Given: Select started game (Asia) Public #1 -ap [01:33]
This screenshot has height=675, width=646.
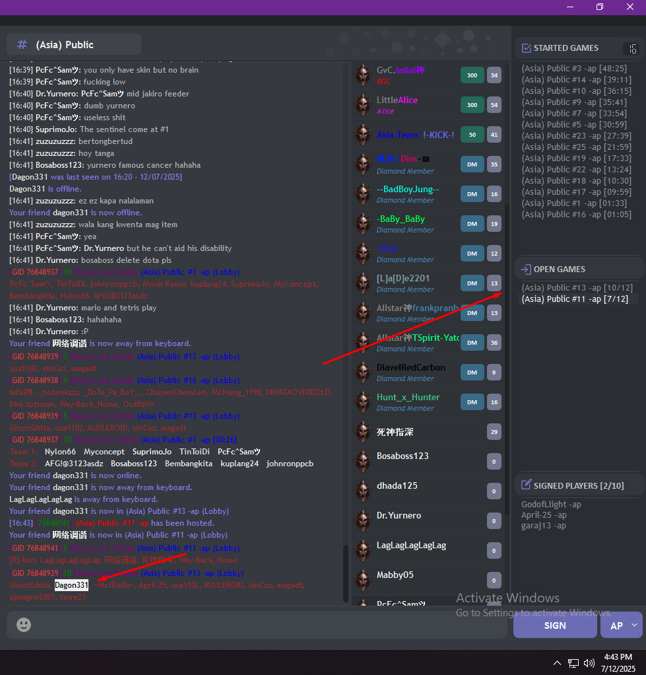Looking at the screenshot, I should 574,203.
